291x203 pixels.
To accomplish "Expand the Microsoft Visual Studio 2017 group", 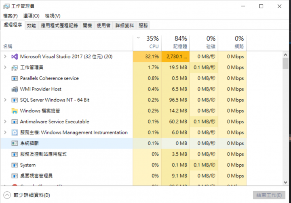I will (x=5, y=57).
